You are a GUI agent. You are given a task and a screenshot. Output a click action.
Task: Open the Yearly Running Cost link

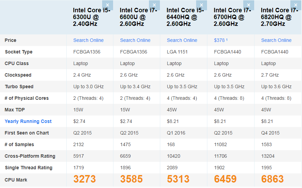[28, 121]
